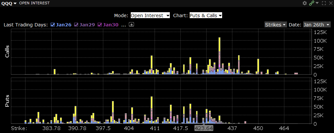Screen dimensions: 334x133
Task: Click strike label 417.5
Action: [181, 128]
